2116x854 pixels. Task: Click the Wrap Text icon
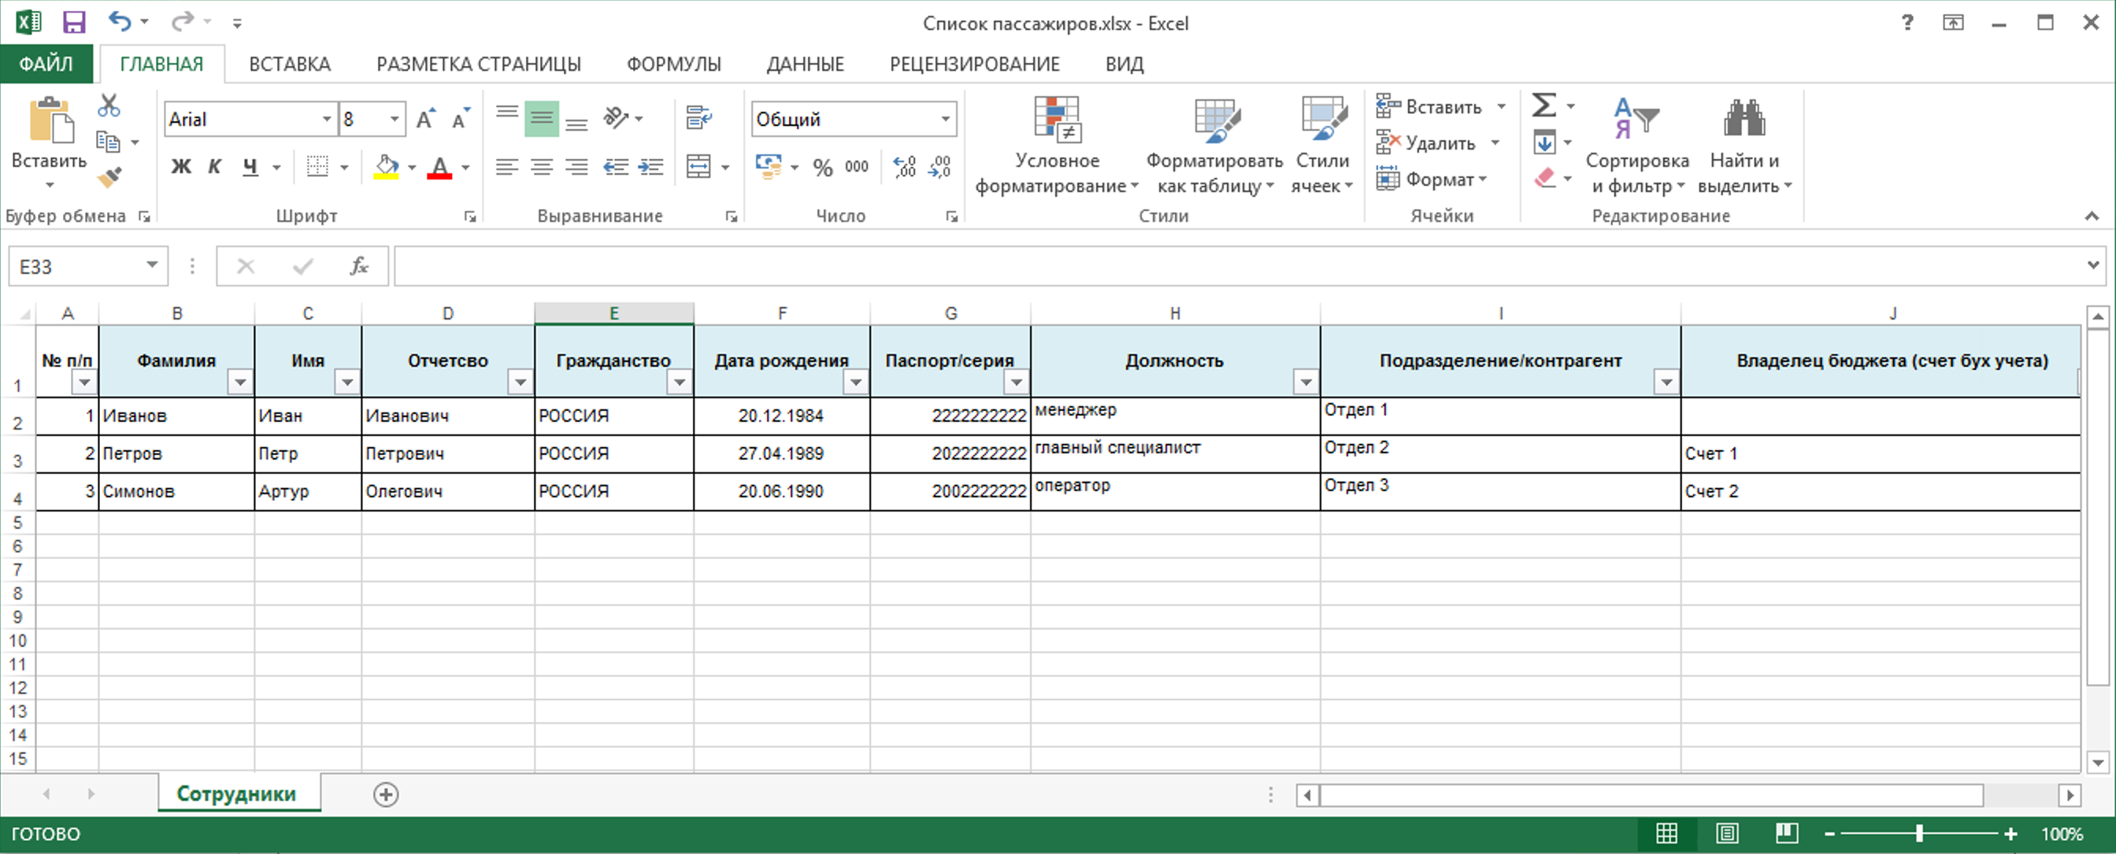[x=699, y=118]
